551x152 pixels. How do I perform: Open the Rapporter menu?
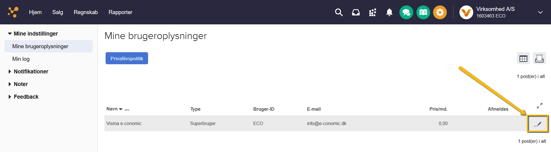coord(120,12)
